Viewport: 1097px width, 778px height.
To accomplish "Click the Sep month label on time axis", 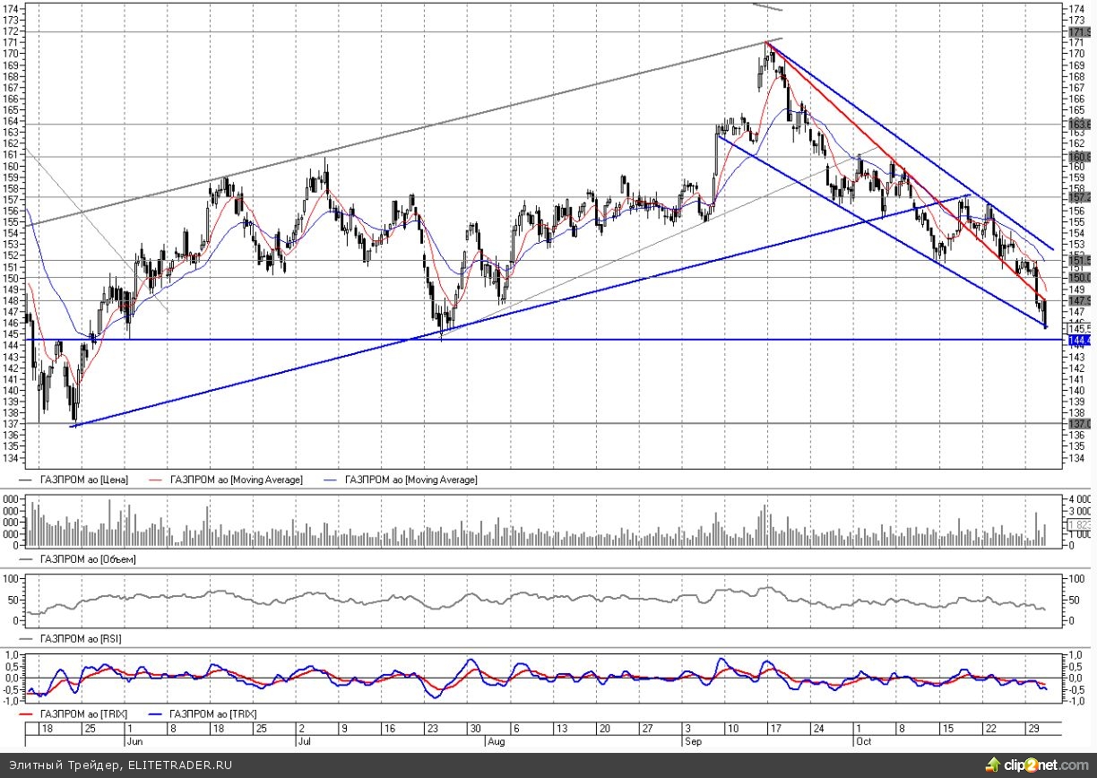I will coord(693,742).
